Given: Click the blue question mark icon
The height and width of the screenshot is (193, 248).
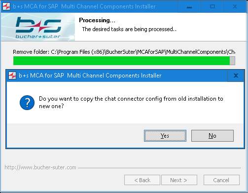Looking at the screenshot, I should [27, 103].
